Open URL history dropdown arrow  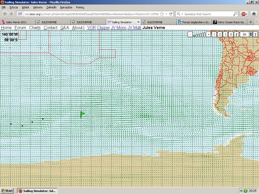166,14
